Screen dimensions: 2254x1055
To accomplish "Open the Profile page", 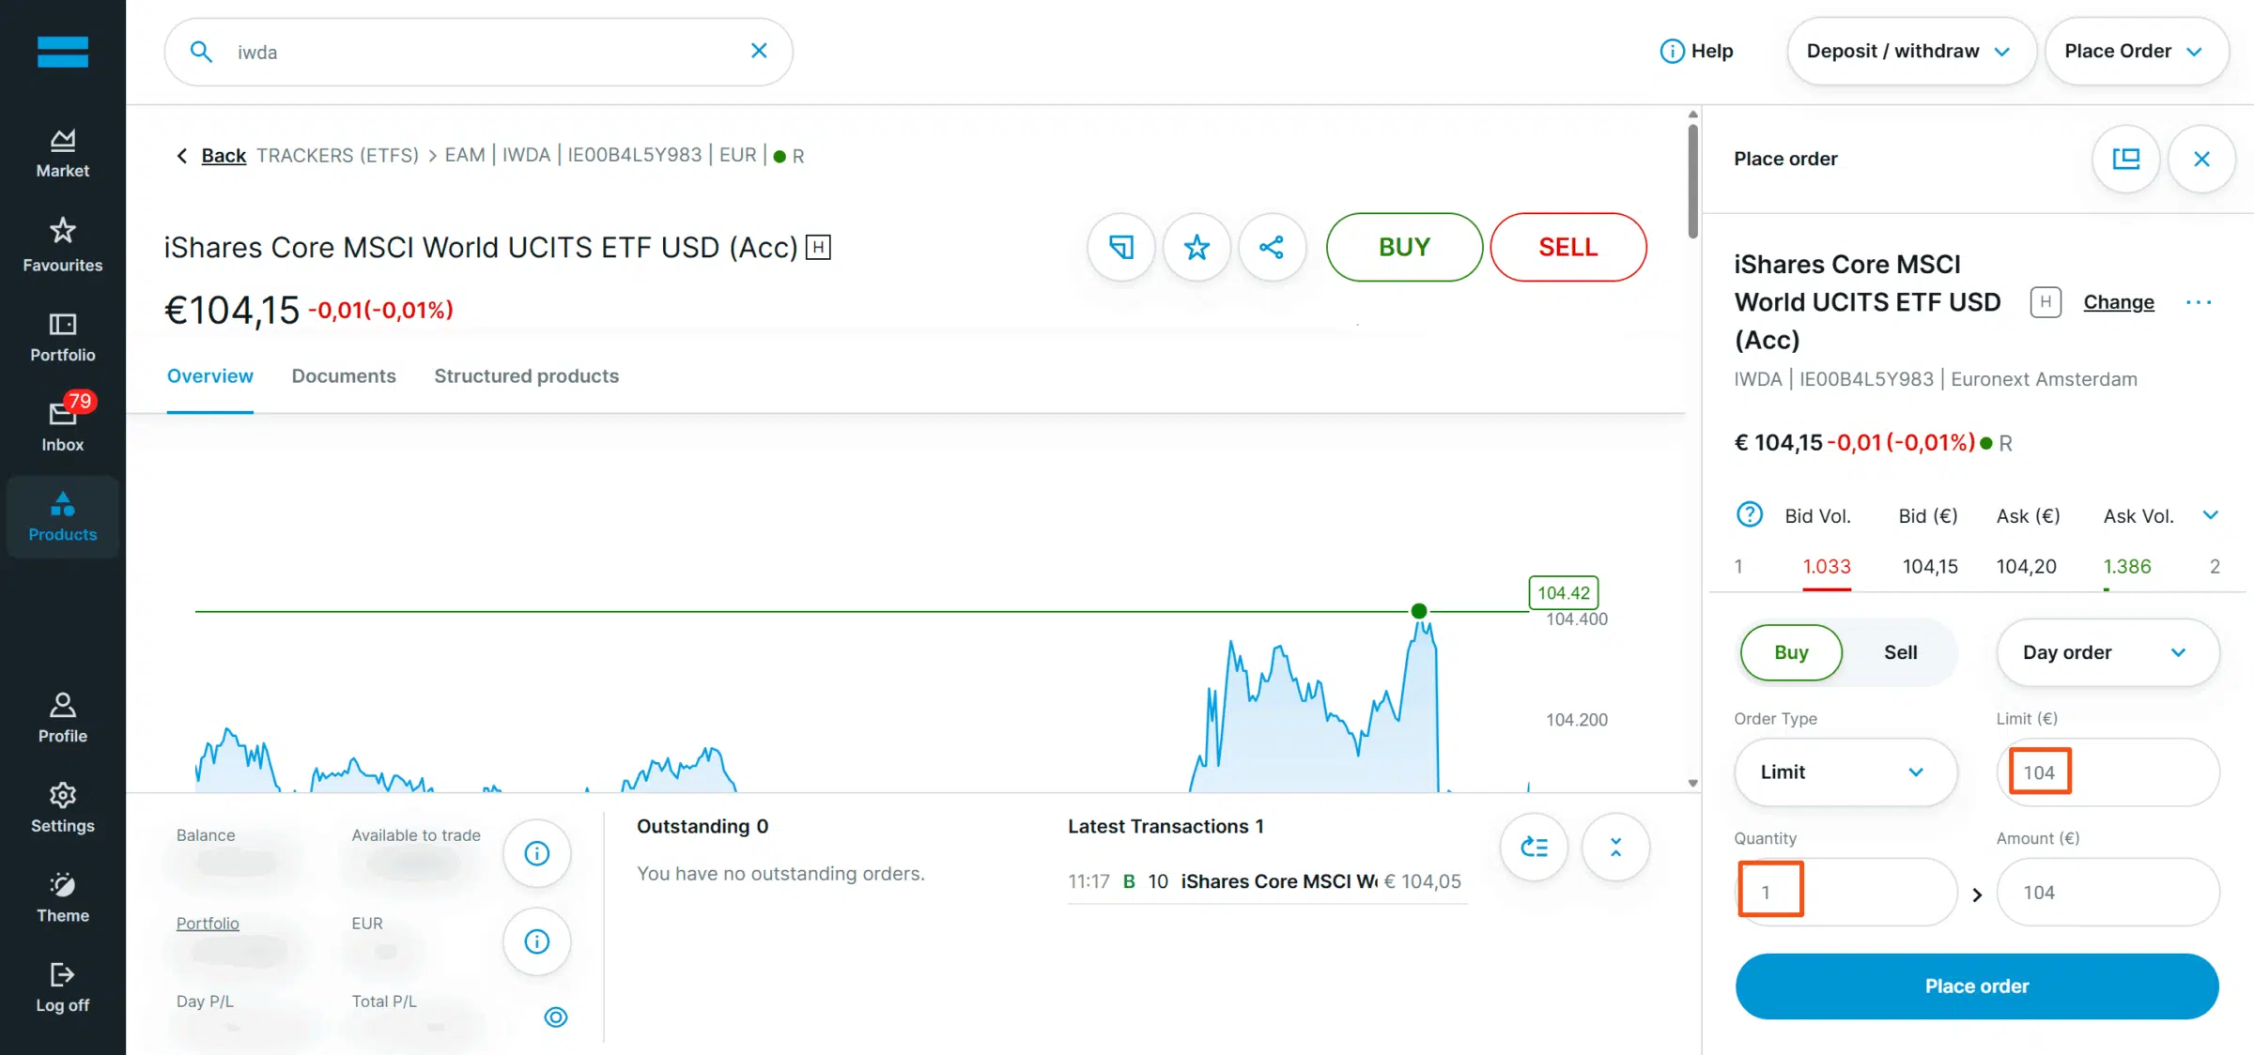I will 62,718.
